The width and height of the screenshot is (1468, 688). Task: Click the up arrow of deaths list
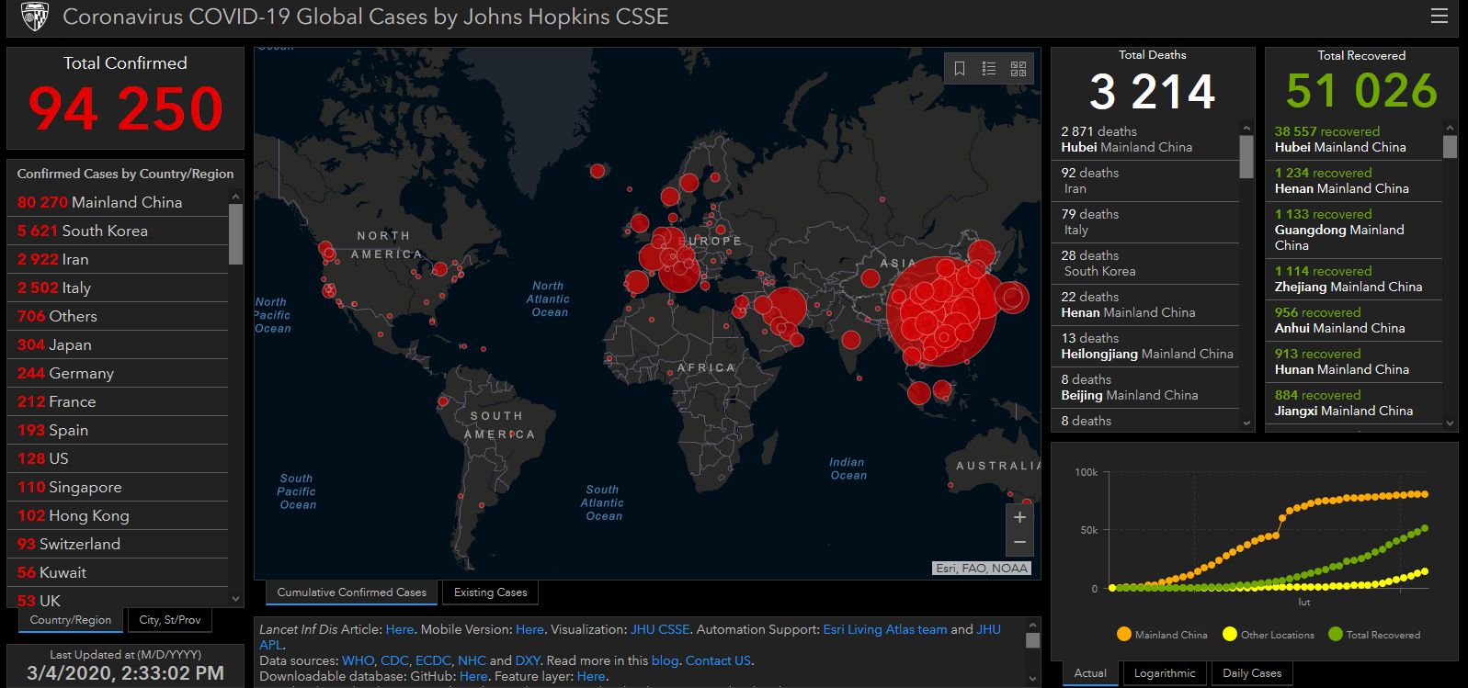pos(1246,129)
